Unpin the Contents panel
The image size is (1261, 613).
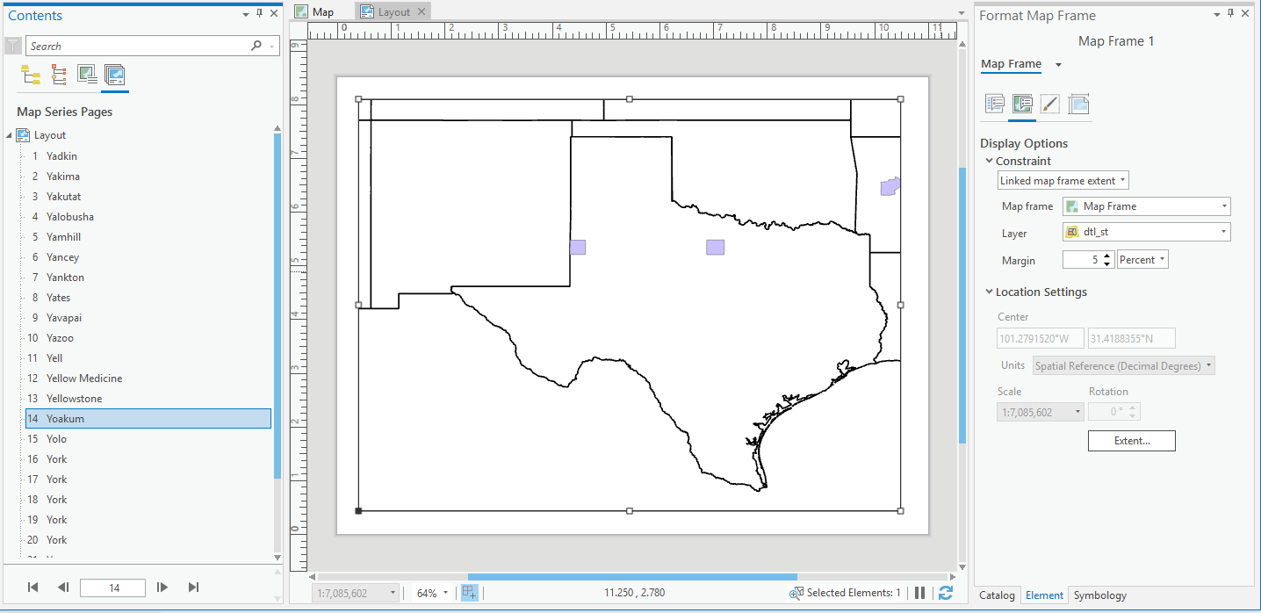click(259, 14)
